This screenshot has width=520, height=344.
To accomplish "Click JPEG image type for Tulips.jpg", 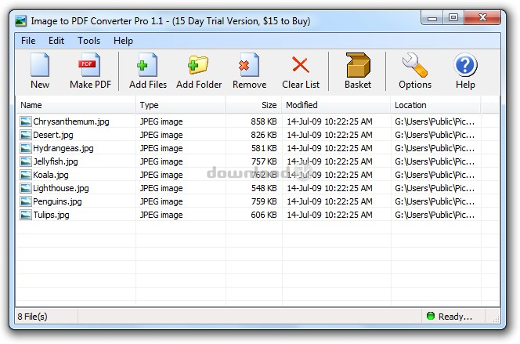I will (161, 215).
